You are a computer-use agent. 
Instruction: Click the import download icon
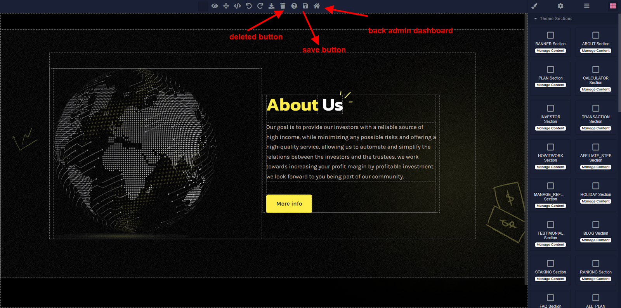(271, 6)
